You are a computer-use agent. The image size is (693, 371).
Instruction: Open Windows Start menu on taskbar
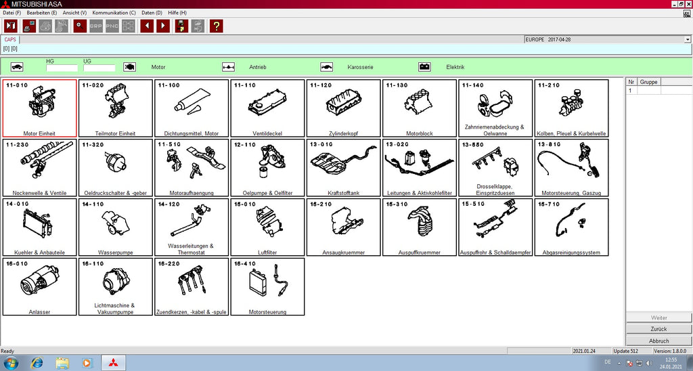pyautogui.click(x=12, y=362)
